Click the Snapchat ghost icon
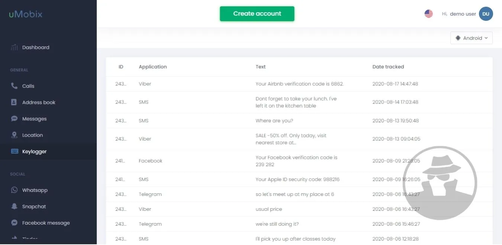 click(x=14, y=206)
